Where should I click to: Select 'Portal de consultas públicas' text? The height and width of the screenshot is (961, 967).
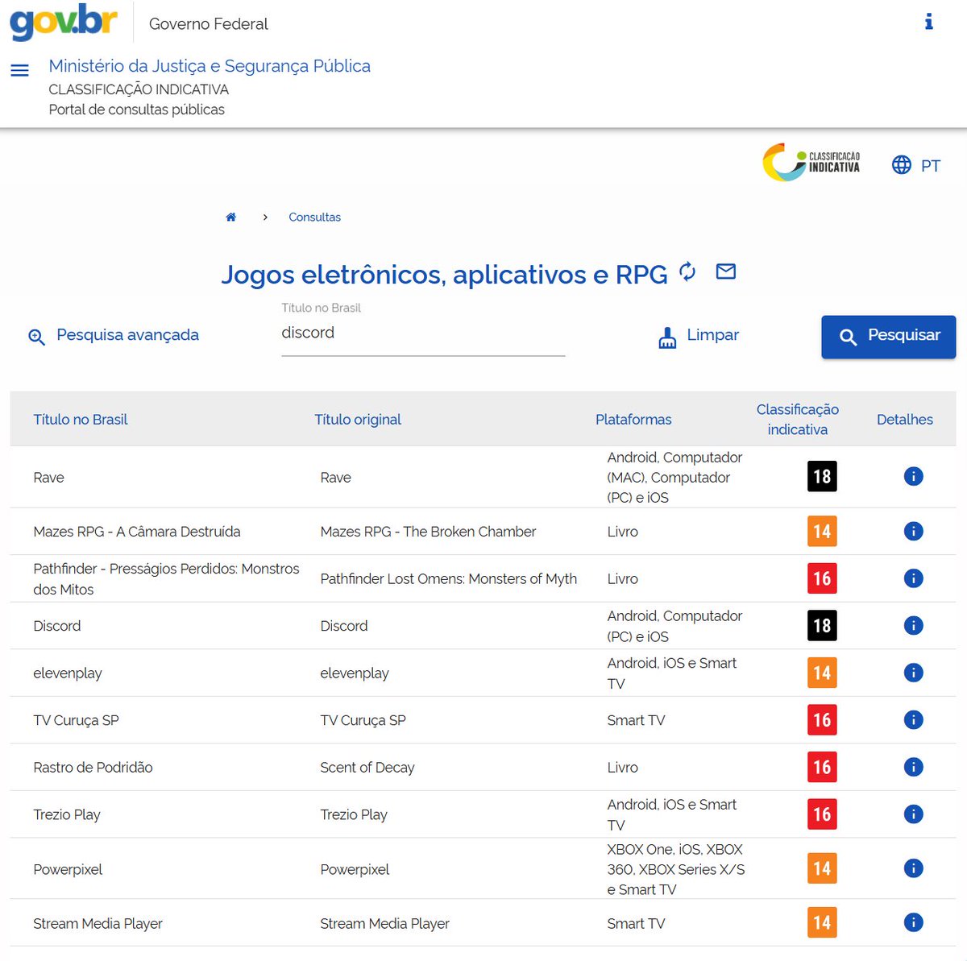tap(137, 110)
